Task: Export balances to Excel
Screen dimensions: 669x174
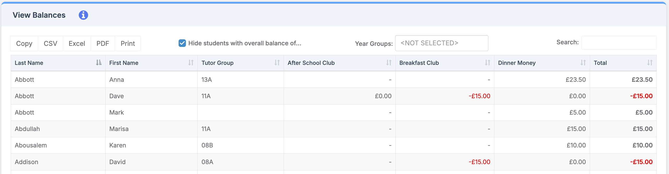Action: (x=77, y=43)
